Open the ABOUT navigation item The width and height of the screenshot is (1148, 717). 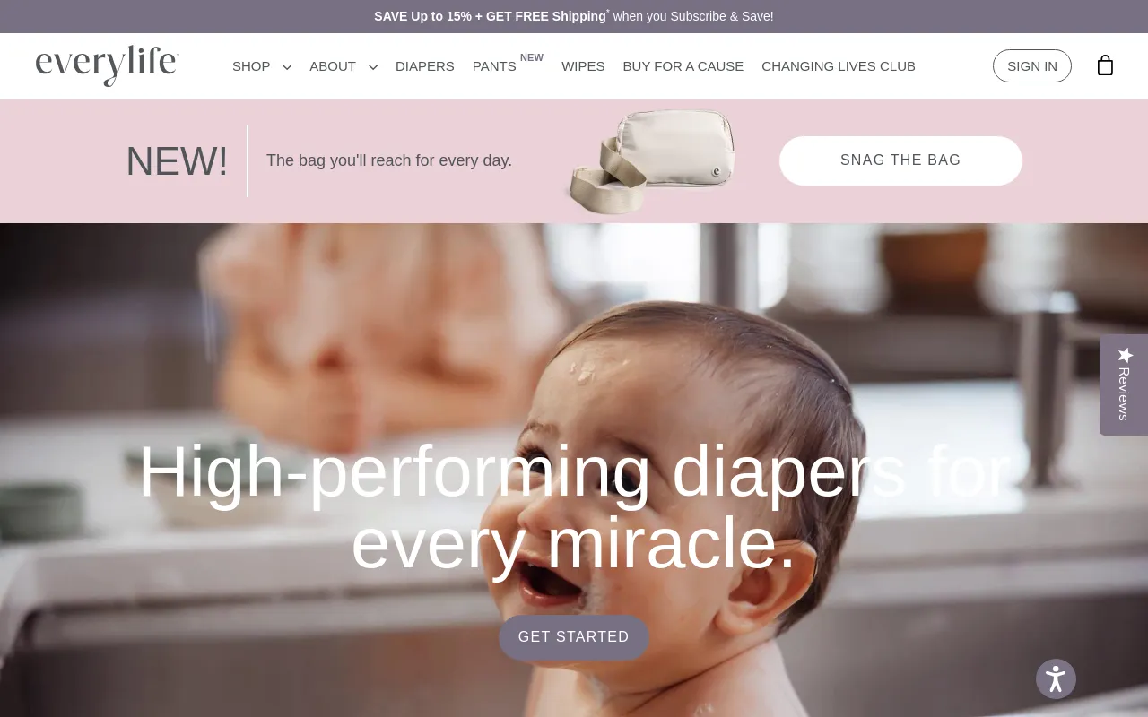(333, 66)
